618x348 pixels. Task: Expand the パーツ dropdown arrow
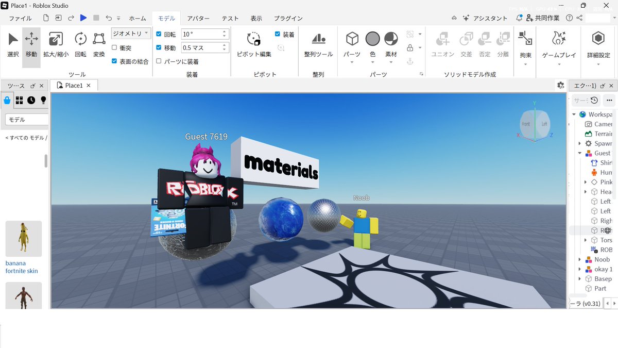click(352, 63)
